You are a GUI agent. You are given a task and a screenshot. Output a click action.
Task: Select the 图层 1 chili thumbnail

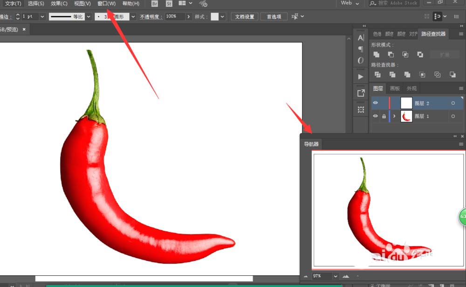tap(406, 116)
